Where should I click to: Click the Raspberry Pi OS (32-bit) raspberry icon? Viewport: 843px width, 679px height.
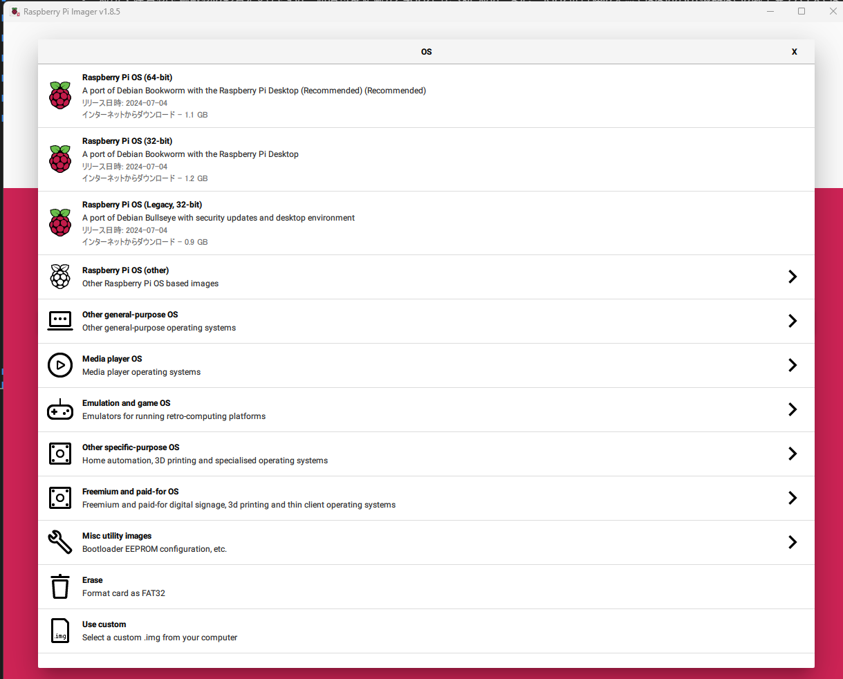[x=60, y=159]
